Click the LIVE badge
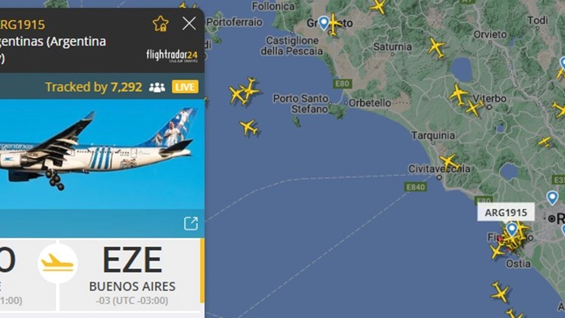 click(185, 87)
